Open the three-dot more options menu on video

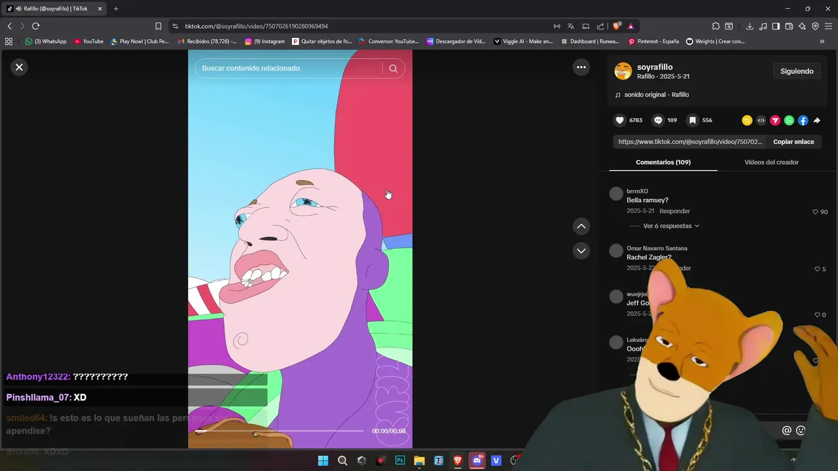pyautogui.click(x=581, y=67)
